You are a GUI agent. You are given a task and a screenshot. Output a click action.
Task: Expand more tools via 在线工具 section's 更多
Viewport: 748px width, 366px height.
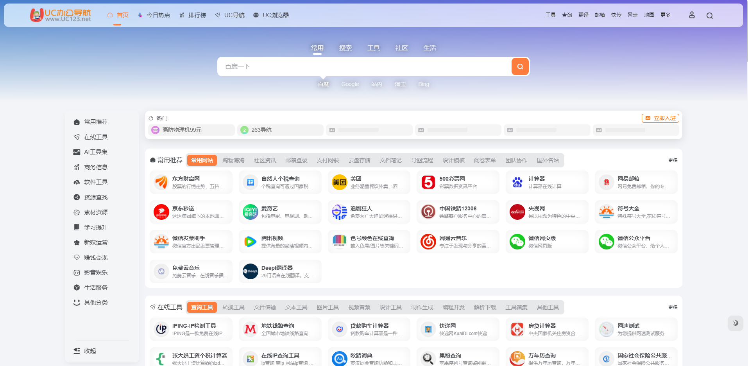[x=673, y=307]
